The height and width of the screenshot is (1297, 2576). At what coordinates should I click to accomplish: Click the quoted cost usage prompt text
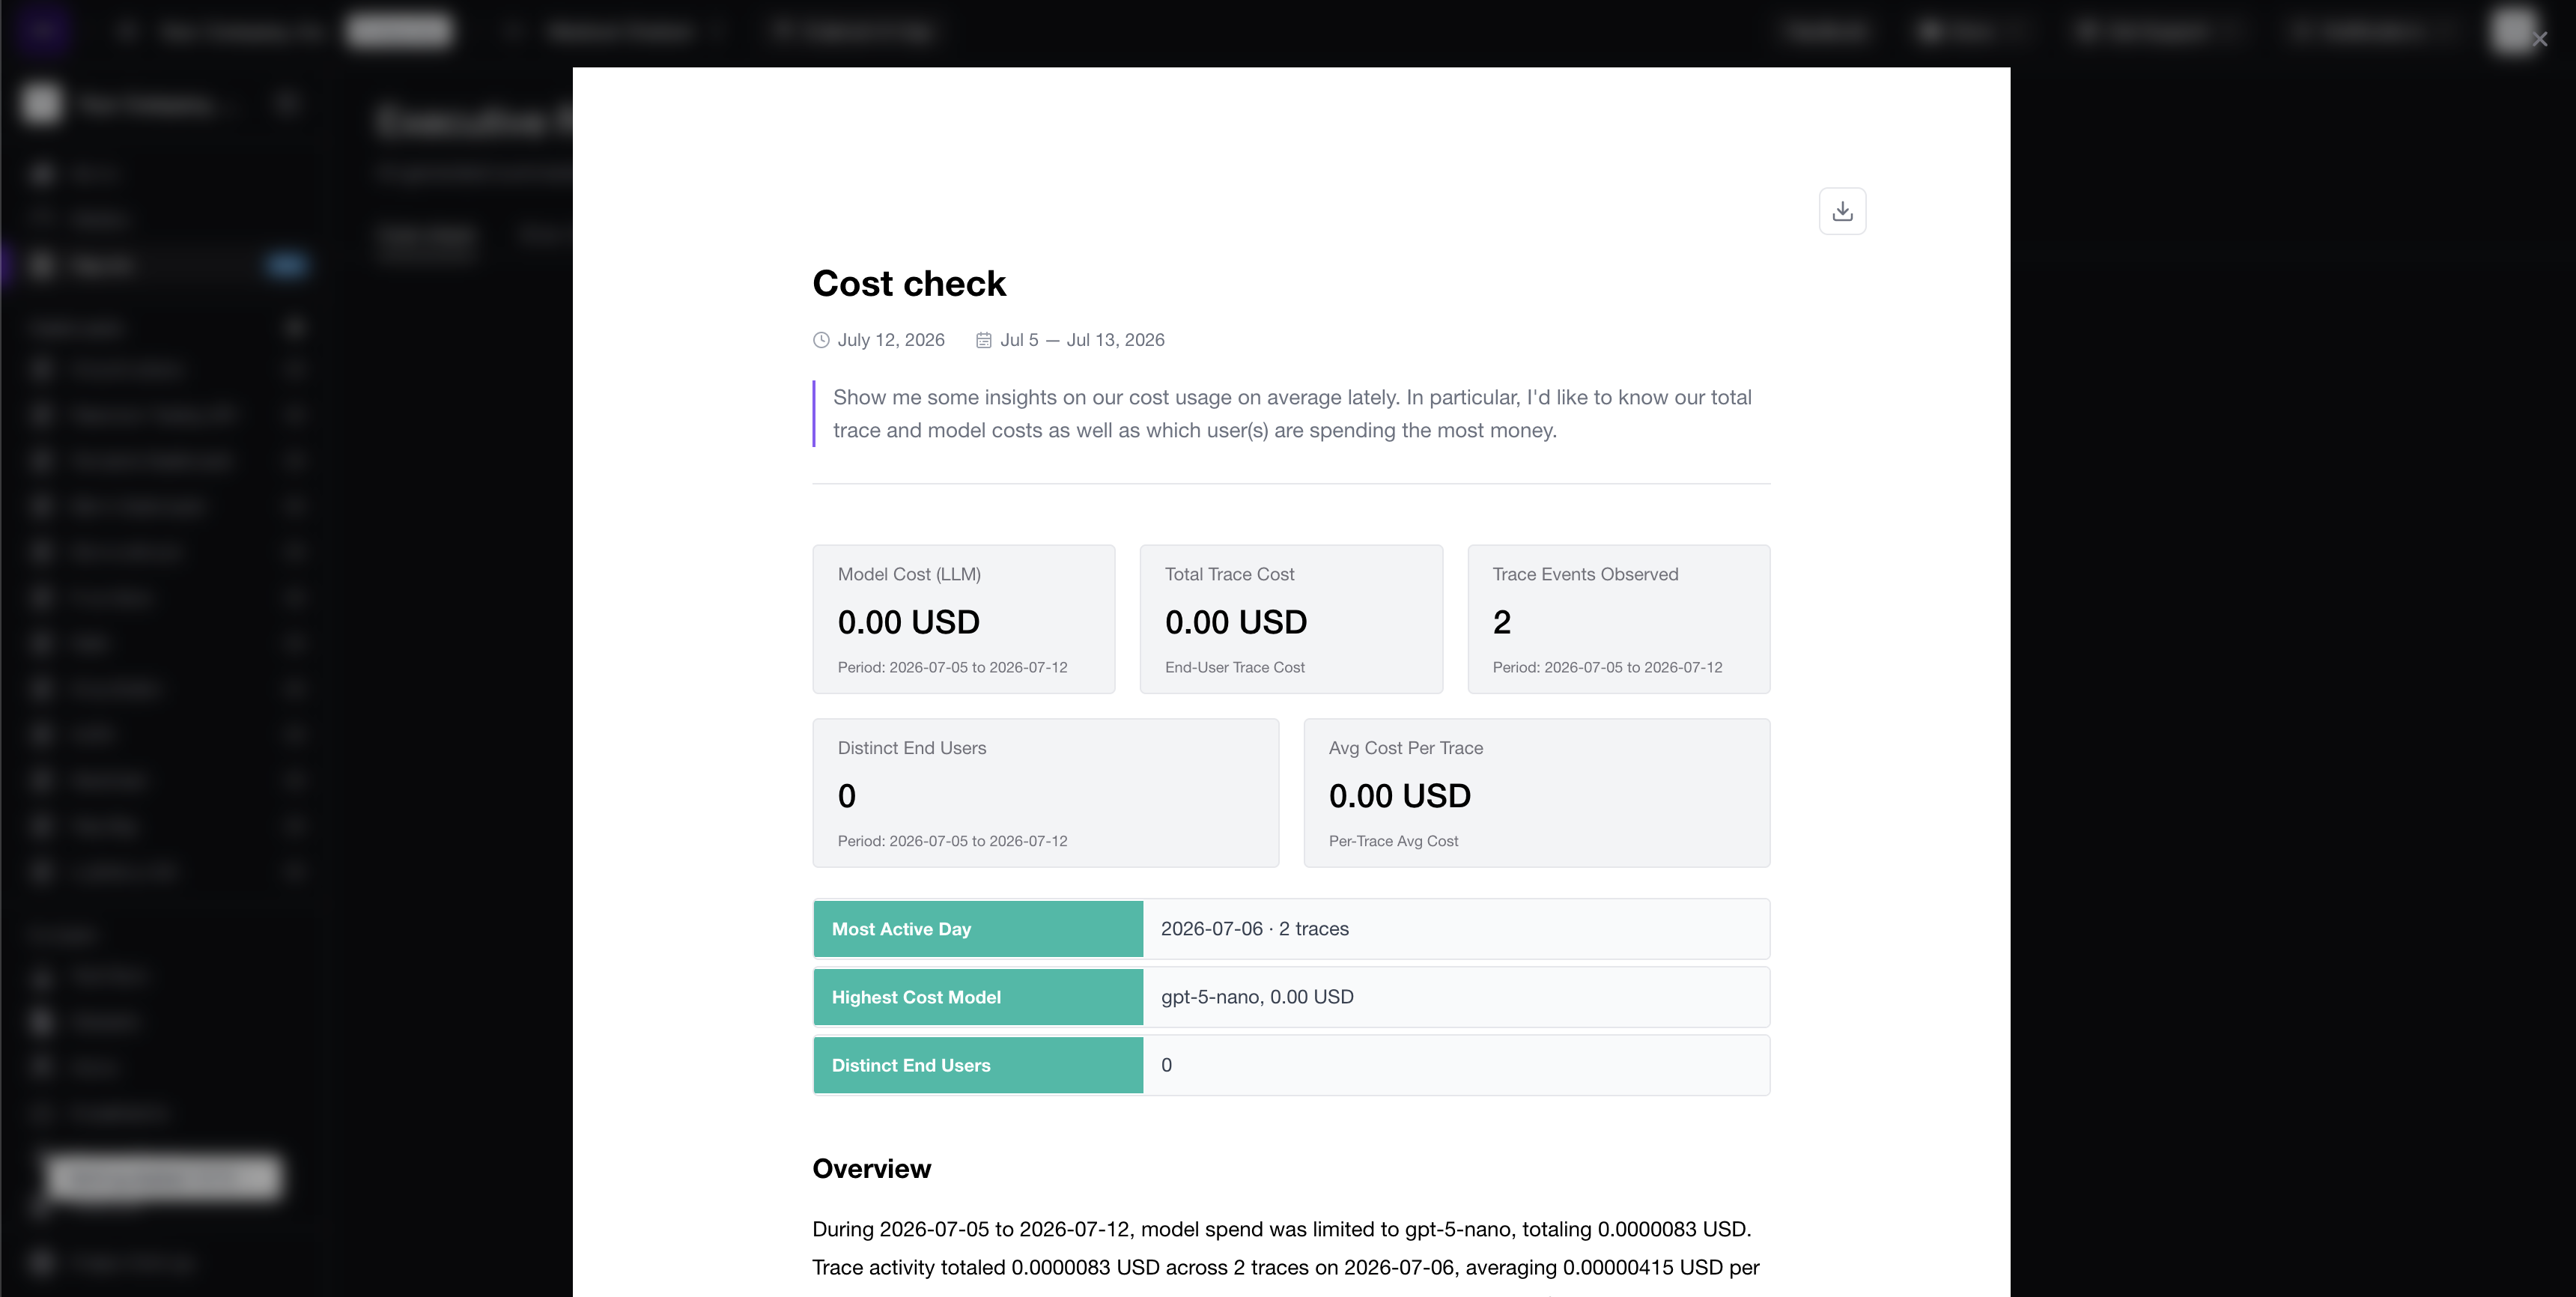pyautogui.click(x=1292, y=414)
